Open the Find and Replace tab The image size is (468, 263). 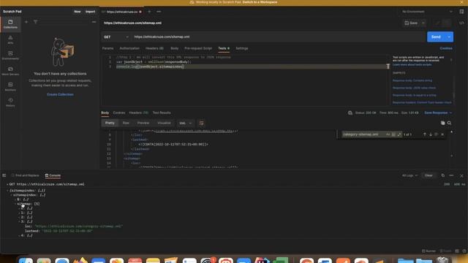(x=25, y=175)
